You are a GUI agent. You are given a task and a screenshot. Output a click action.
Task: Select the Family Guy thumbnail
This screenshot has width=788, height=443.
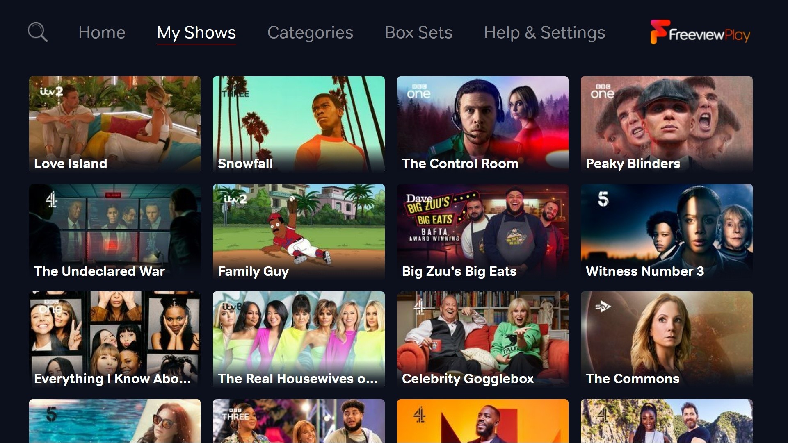(x=299, y=232)
